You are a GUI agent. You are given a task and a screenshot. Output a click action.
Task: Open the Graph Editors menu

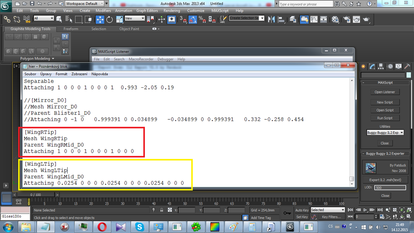147,10
